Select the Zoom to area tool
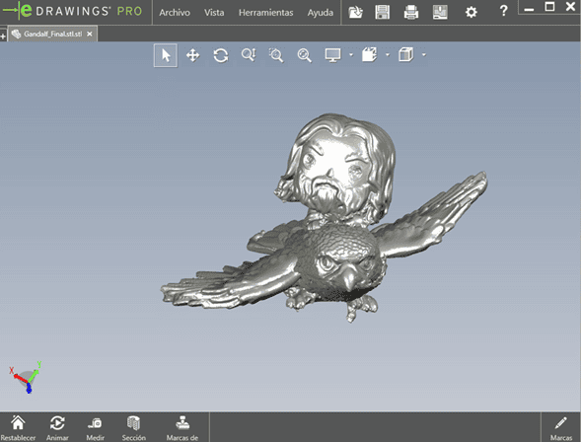This screenshot has width=581, height=442. 276,55
